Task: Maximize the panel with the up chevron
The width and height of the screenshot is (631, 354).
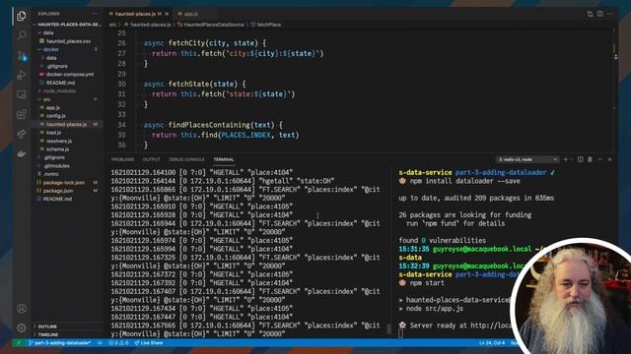Action: pyautogui.click(x=600, y=159)
